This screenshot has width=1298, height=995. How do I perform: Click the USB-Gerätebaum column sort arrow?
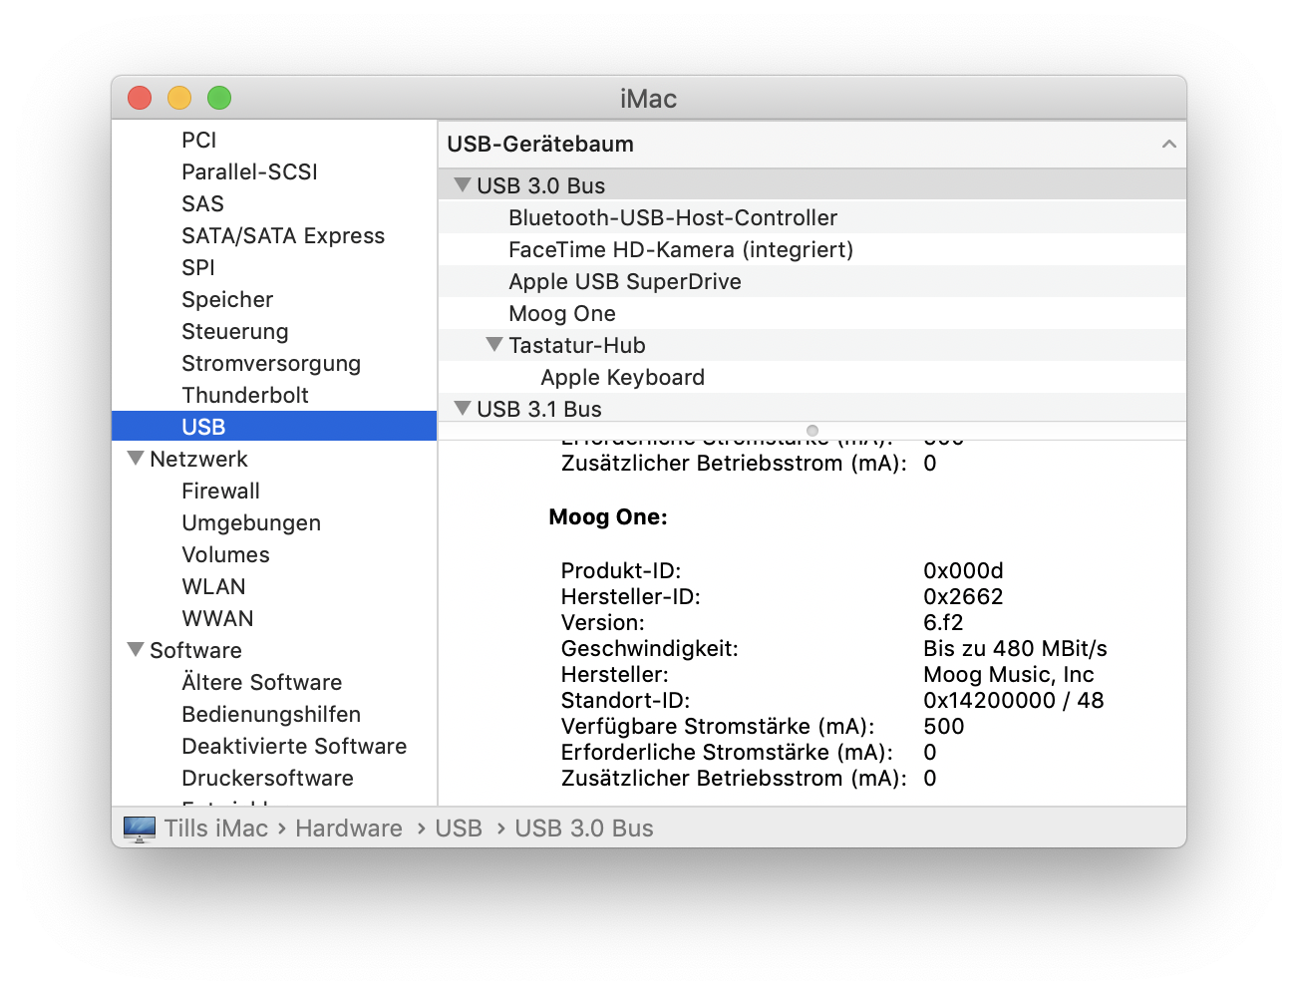click(1168, 145)
